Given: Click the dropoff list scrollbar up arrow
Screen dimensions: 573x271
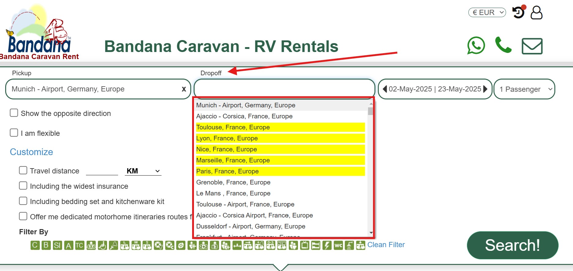Looking at the screenshot, I should [x=371, y=104].
